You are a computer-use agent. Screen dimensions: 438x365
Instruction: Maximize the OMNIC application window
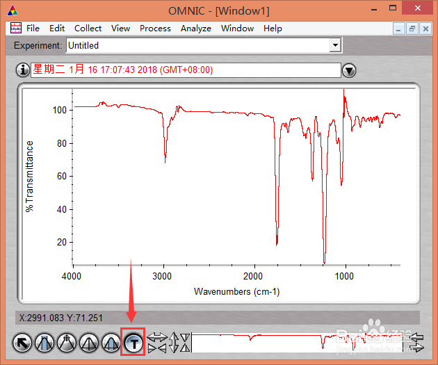393,8
